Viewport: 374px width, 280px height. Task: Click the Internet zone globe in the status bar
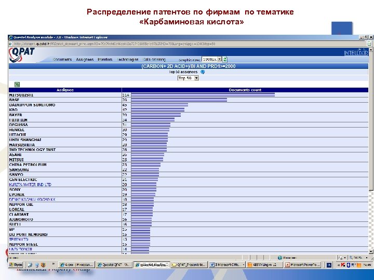280,258
